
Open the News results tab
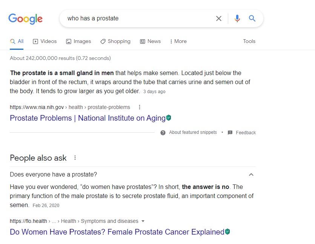(150, 41)
